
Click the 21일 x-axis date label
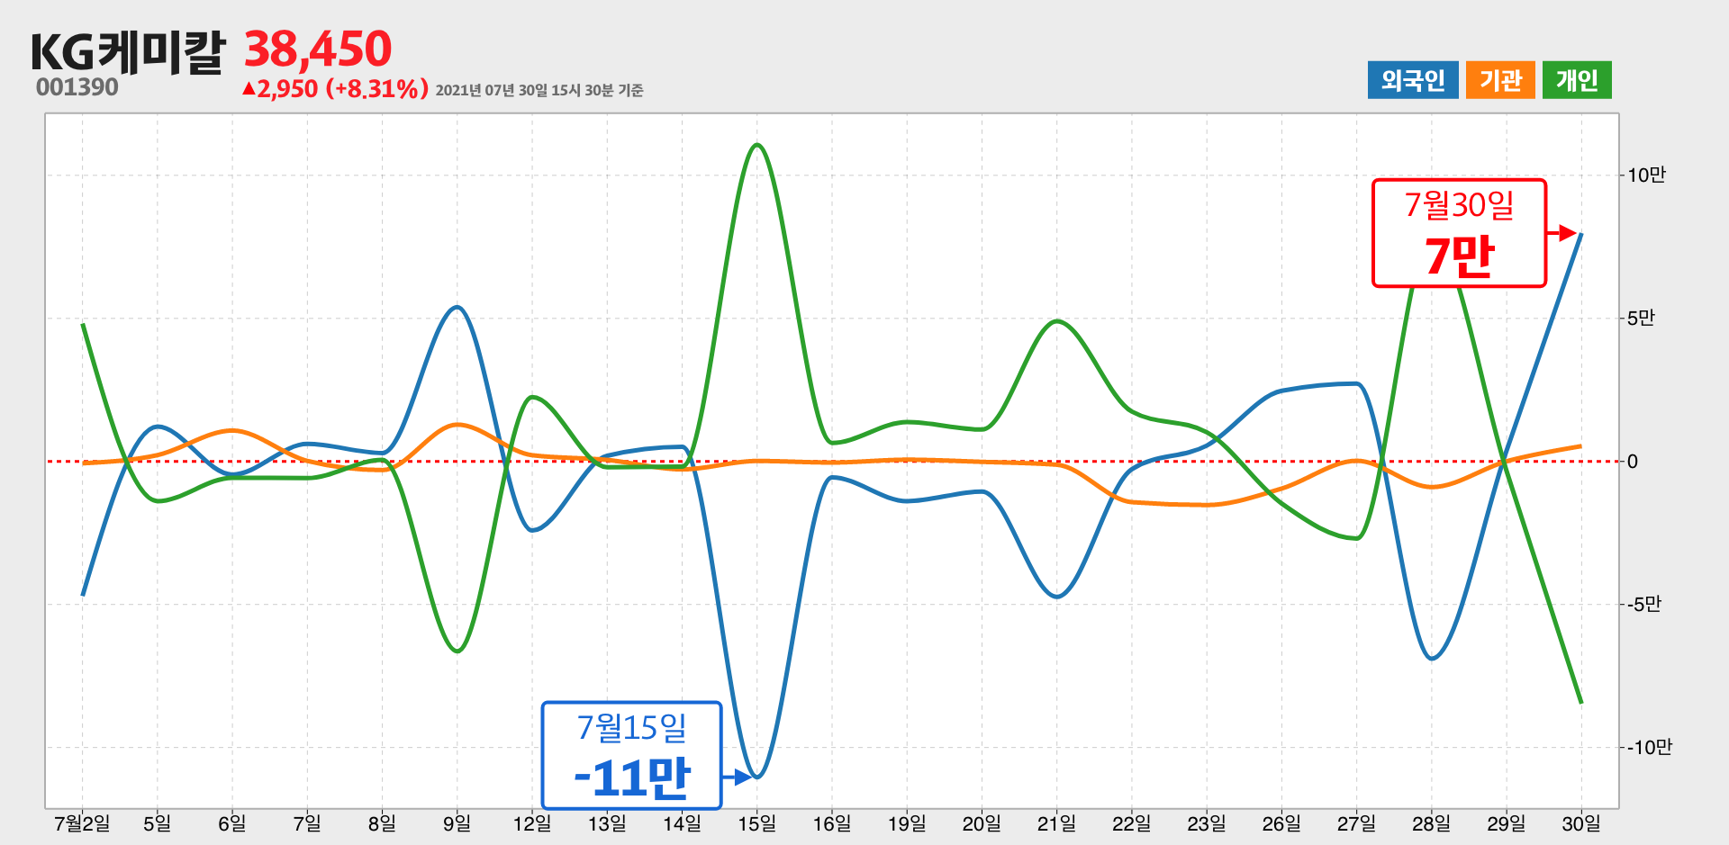(1056, 823)
